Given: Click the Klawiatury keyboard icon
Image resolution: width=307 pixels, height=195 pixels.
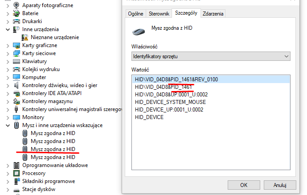Looking at the screenshot, I should pos(17,61).
